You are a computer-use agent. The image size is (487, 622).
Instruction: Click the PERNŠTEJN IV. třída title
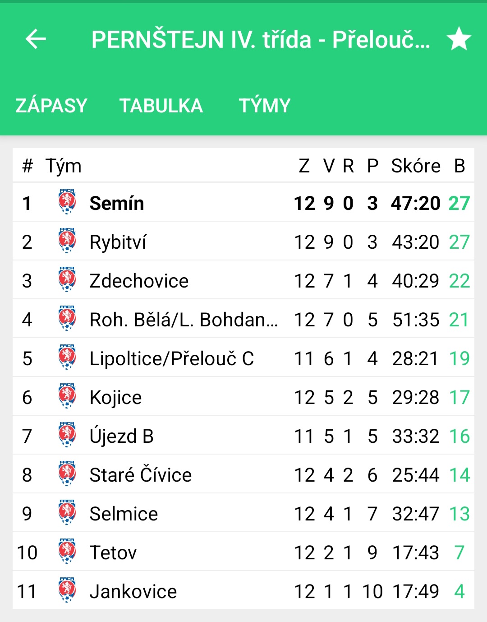click(261, 39)
